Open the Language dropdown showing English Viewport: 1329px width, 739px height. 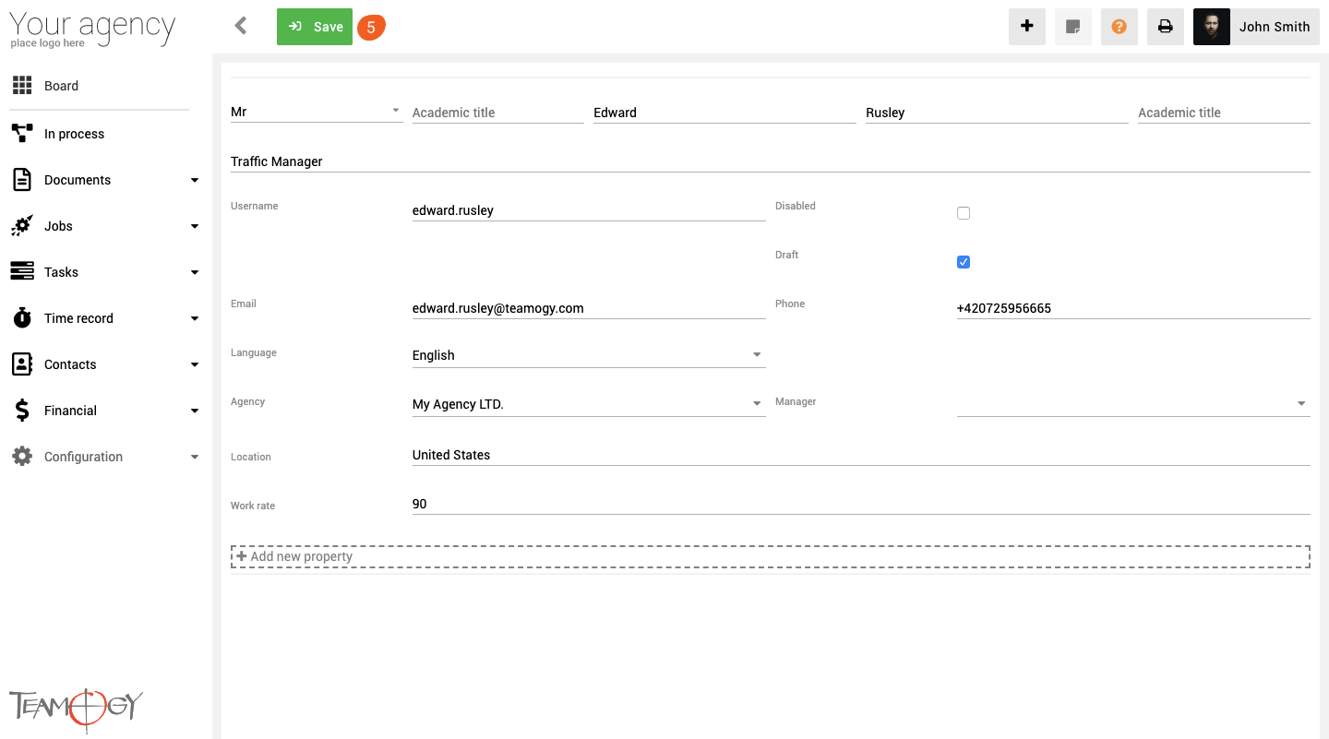588,355
